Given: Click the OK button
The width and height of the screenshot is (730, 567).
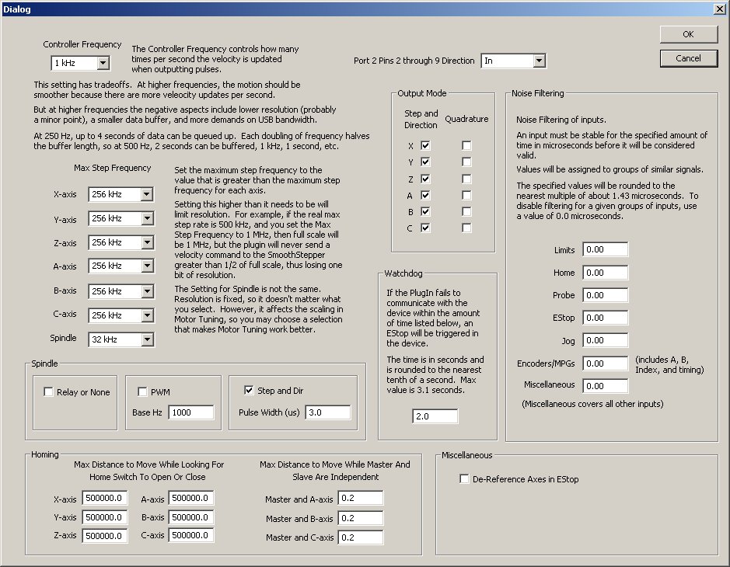Looking at the screenshot, I should pos(688,34).
